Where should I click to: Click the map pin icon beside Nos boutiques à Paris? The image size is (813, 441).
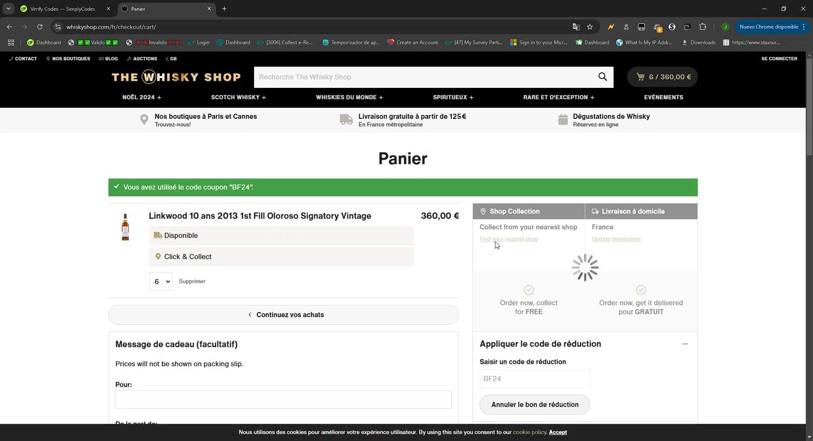tap(144, 120)
